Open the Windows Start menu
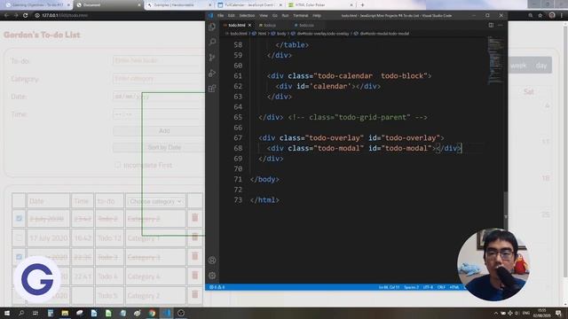Image resolution: width=568 pixels, height=319 pixels. point(7,313)
